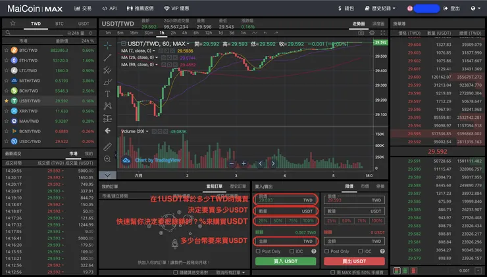487x277 pixels.
Task: Select the 市價 market order tab
Action: [365, 186]
